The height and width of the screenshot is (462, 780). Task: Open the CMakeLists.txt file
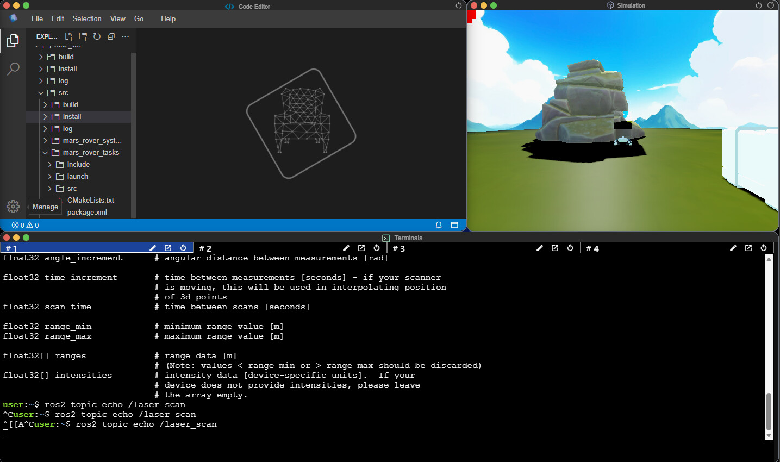[x=90, y=201]
